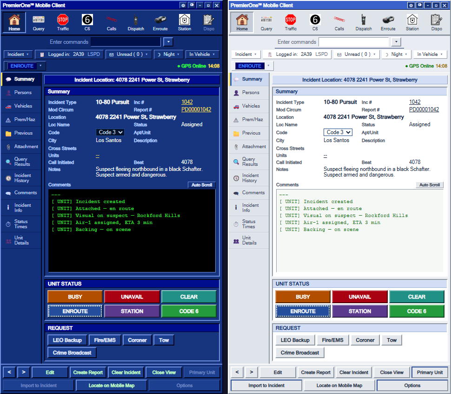The height and width of the screenshot is (394, 451).
Task: Click Dispatch radio icon in light window
Action: (364, 22)
